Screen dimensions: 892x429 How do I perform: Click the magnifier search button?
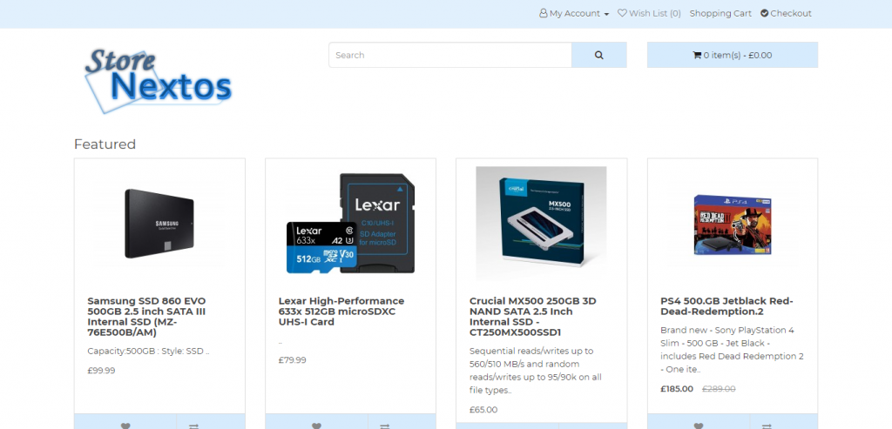599,55
